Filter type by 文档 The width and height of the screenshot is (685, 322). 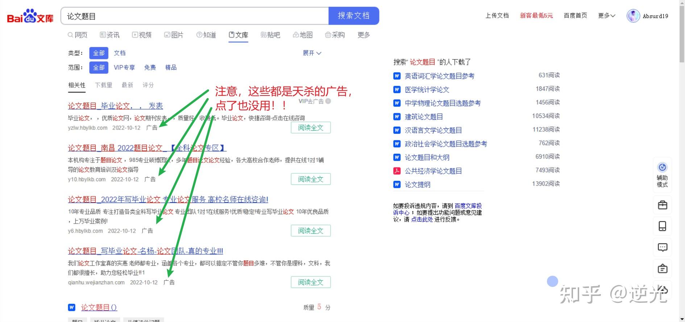(x=120, y=53)
